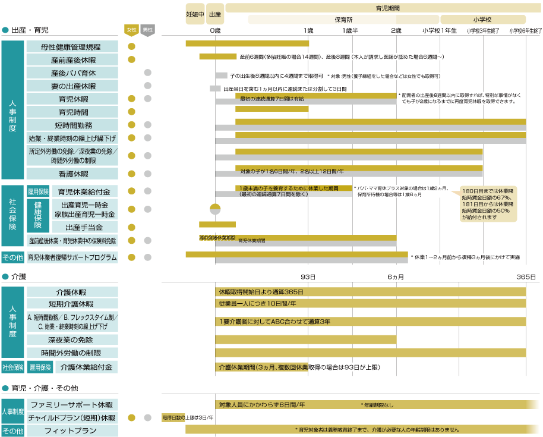
Task: Click the 休暇取得開始日より通算365日 bar
Action: (x=371, y=292)
